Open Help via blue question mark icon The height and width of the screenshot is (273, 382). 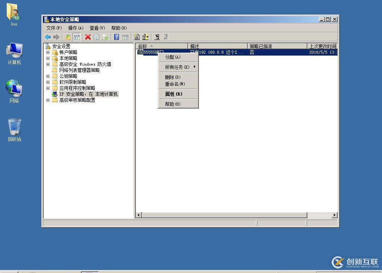click(117, 37)
